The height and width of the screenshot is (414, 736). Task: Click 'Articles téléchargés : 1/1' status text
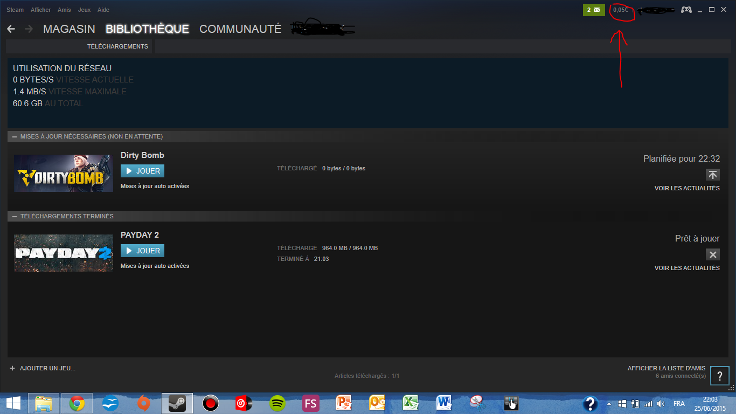367,376
